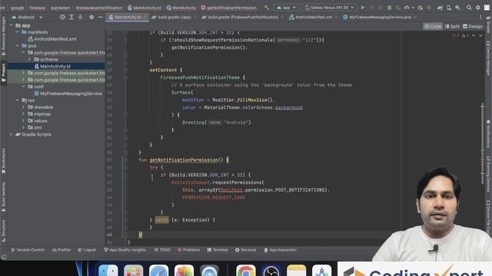Open Launchpad from the dock
492x276 pixels.
coord(133,271)
